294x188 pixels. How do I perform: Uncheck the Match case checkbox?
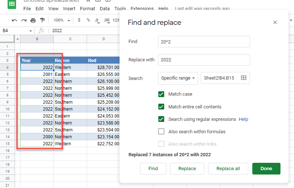(x=161, y=94)
